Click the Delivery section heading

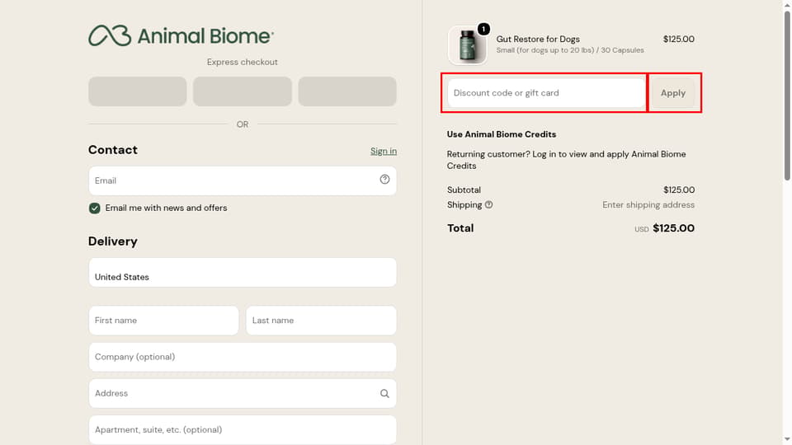[x=113, y=241]
